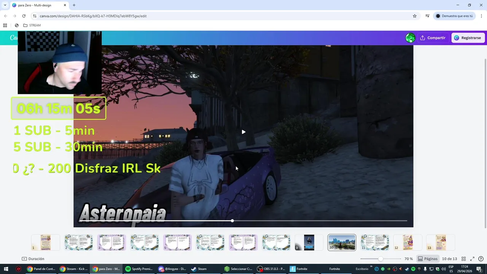Click the Registrarse sign-up button
Image resolution: width=487 pixels, height=274 pixels.
pos(468,38)
